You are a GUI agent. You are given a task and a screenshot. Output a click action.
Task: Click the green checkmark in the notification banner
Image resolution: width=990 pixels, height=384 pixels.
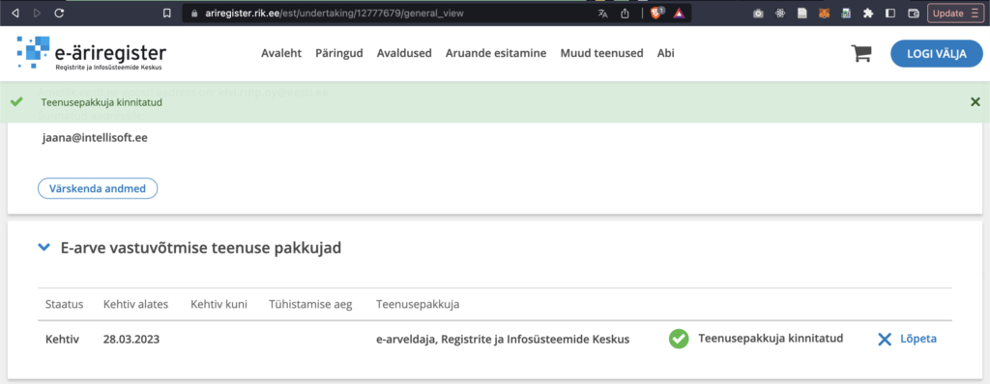[17, 101]
